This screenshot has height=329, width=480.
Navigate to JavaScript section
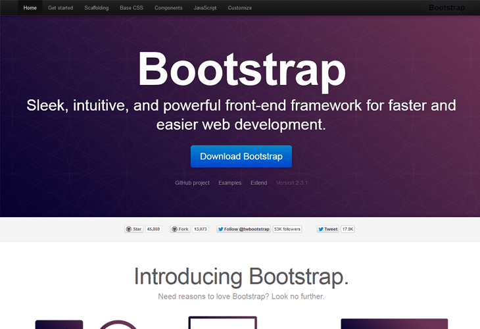205,8
